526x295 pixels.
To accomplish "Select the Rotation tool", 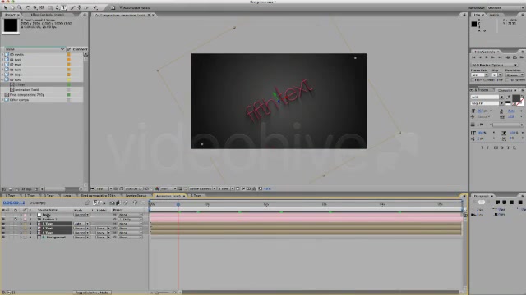I will [28, 7].
